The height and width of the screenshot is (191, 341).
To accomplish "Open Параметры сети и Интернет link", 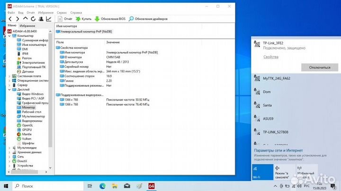I will point(278,150).
